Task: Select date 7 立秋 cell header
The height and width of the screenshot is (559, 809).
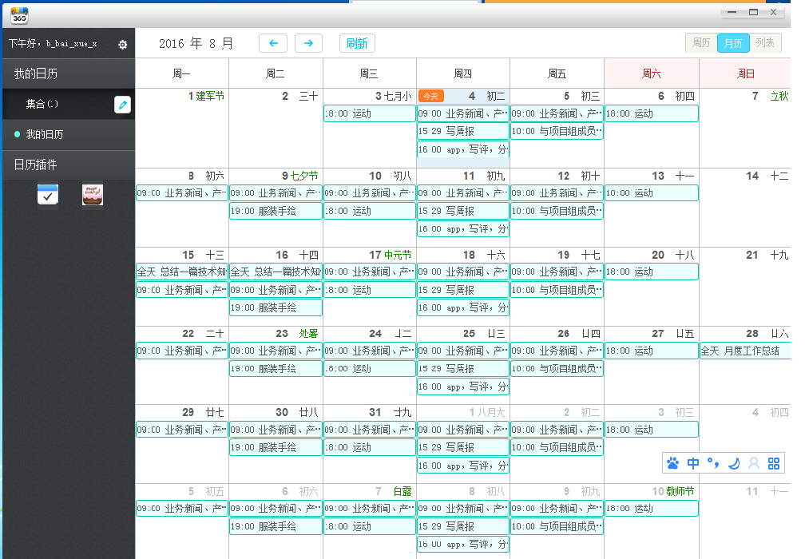Action: (x=771, y=97)
